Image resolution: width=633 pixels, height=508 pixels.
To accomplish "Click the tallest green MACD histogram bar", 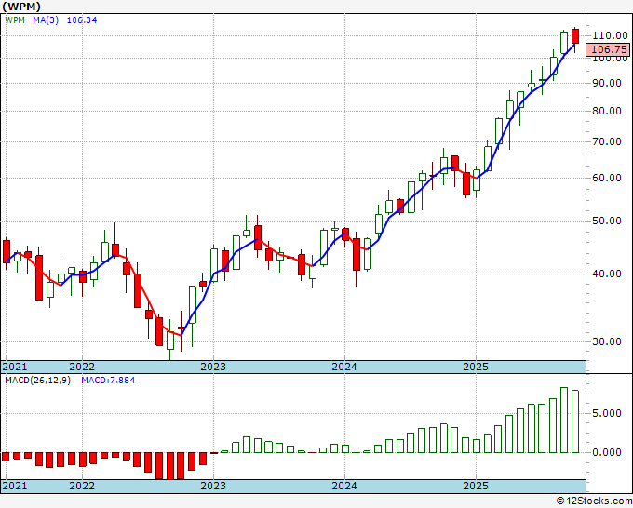I will point(564,420).
